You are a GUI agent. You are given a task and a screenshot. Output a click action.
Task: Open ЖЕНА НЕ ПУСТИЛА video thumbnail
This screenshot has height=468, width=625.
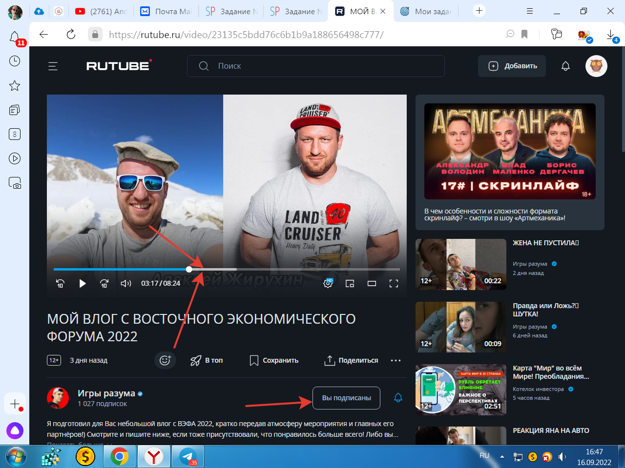[461, 264]
